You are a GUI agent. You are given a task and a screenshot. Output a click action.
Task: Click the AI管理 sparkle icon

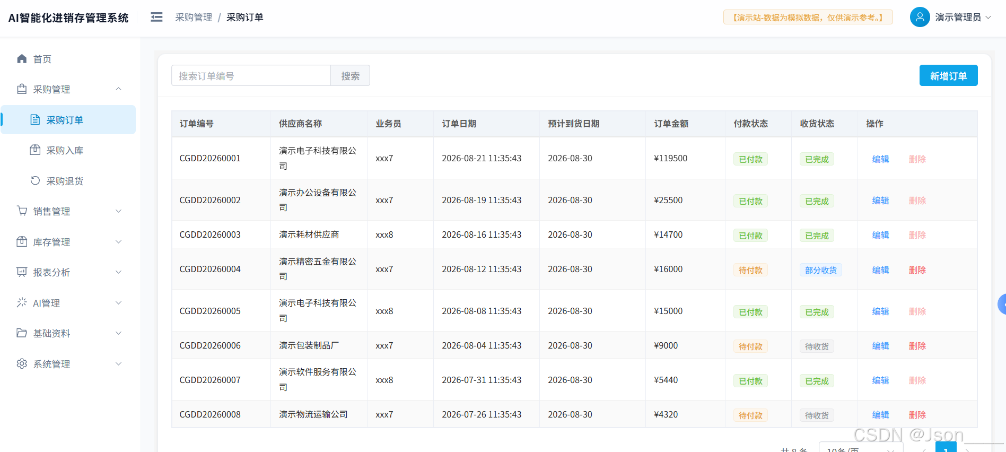coord(22,303)
